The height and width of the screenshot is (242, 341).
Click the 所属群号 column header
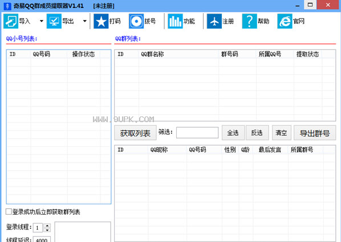(x=306, y=150)
